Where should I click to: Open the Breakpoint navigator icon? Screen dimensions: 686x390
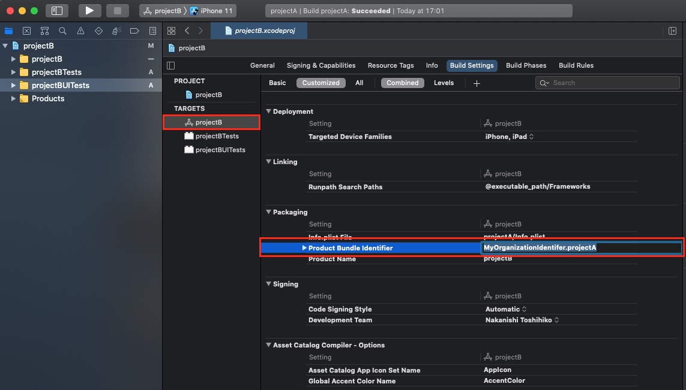tap(134, 31)
